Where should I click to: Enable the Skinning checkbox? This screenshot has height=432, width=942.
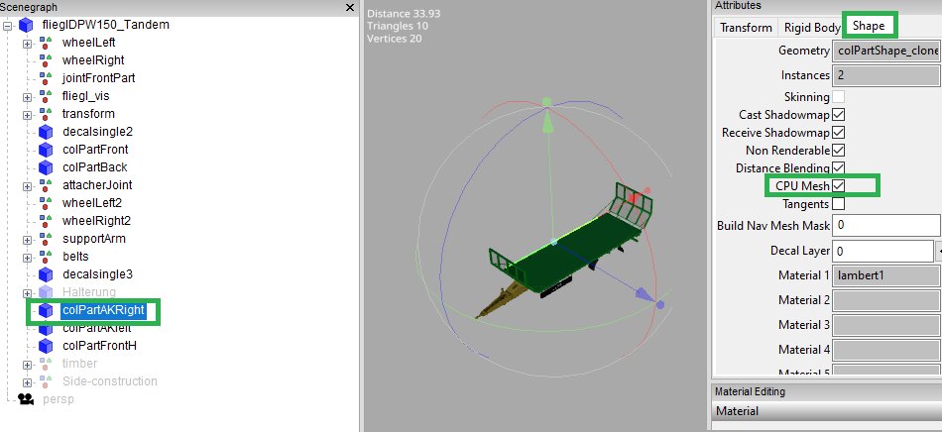coord(839,97)
